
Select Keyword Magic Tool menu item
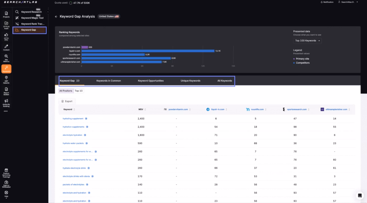(x=32, y=18)
